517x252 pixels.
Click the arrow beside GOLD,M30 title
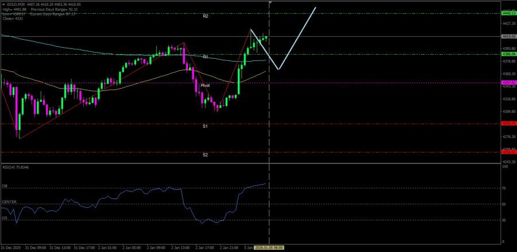[3, 4]
